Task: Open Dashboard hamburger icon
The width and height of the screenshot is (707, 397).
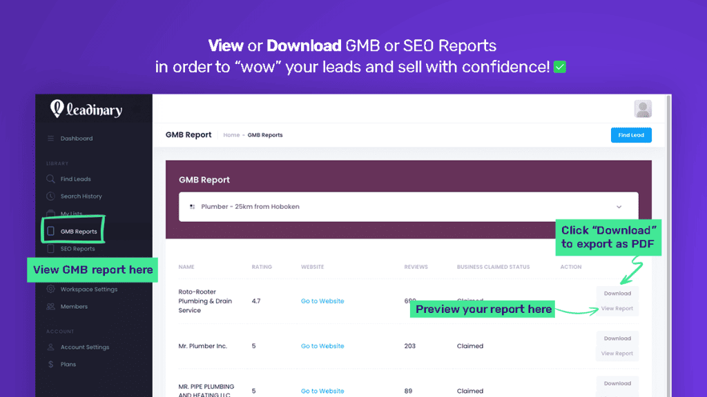Action: point(50,138)
